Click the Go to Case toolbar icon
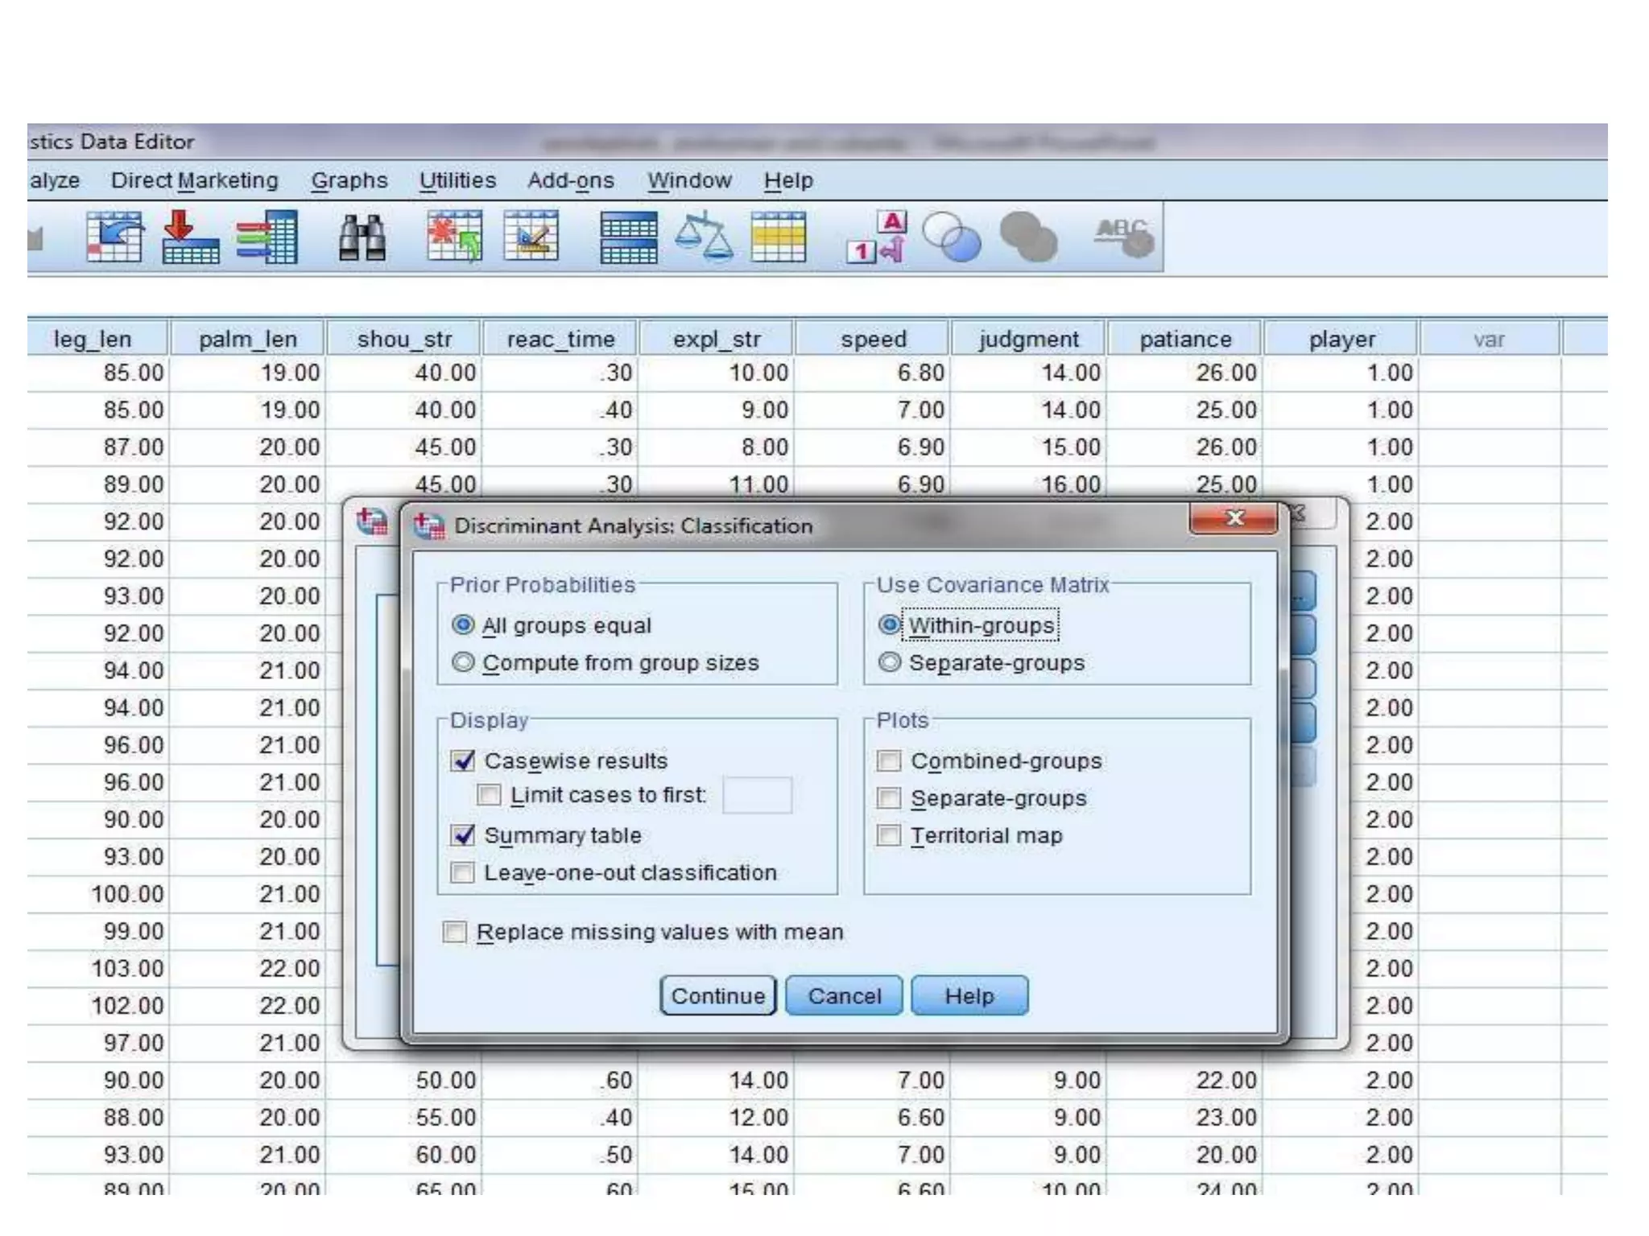1649x1236 pixels. [x=114, y=237]
